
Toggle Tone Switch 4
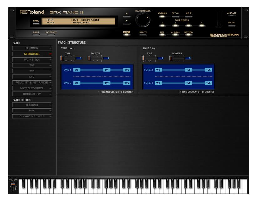(x=202, y=25)
